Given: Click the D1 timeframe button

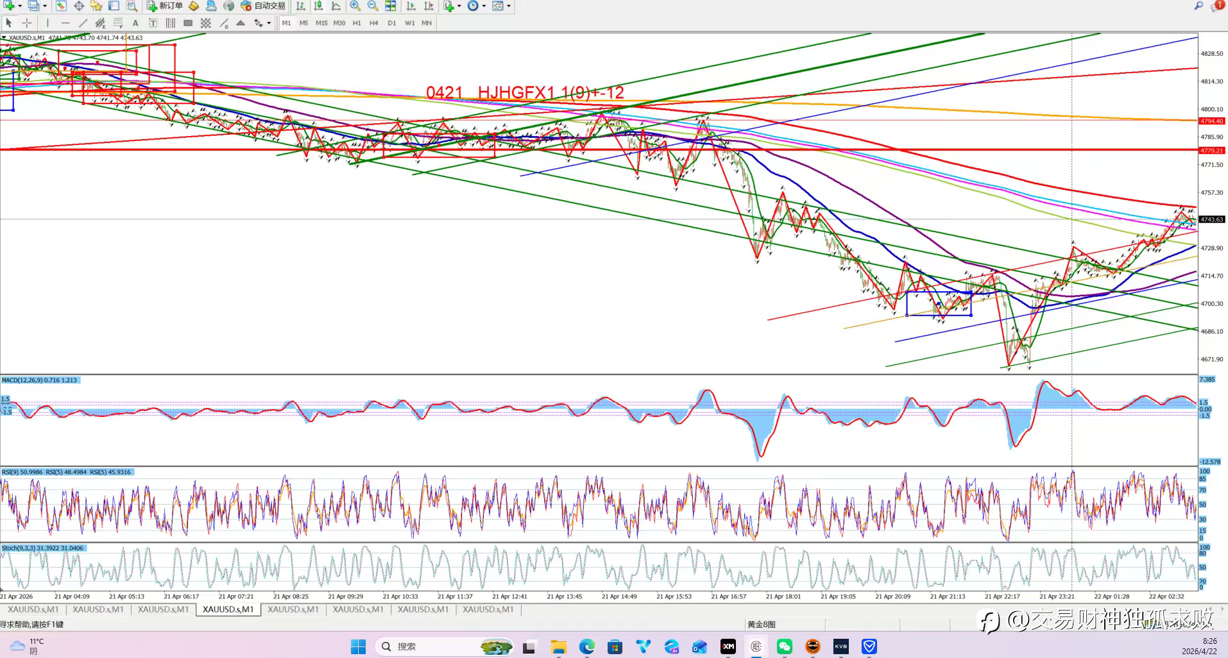Looking at the screenshot, I should (392, 23).
